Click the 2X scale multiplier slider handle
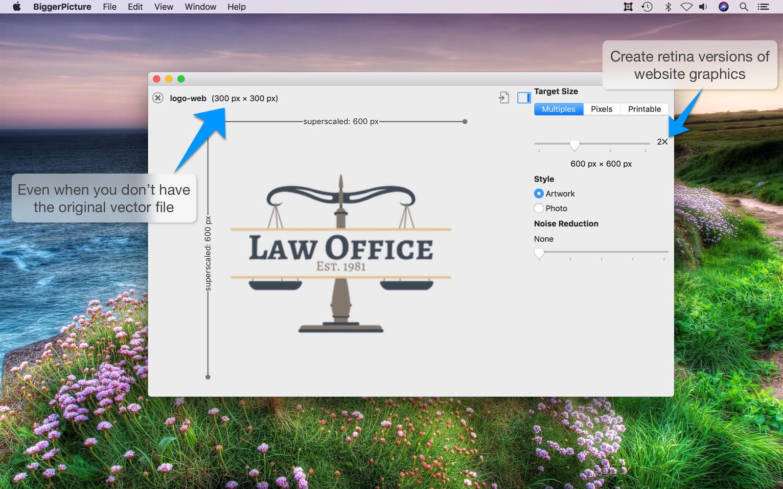Image resolution: width=783 pixels, height=489 pixels. coord(575,145)
